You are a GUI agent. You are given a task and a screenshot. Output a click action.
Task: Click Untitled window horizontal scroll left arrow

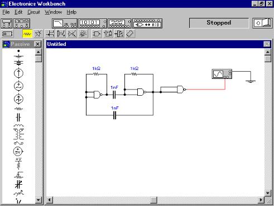[50, 200]
